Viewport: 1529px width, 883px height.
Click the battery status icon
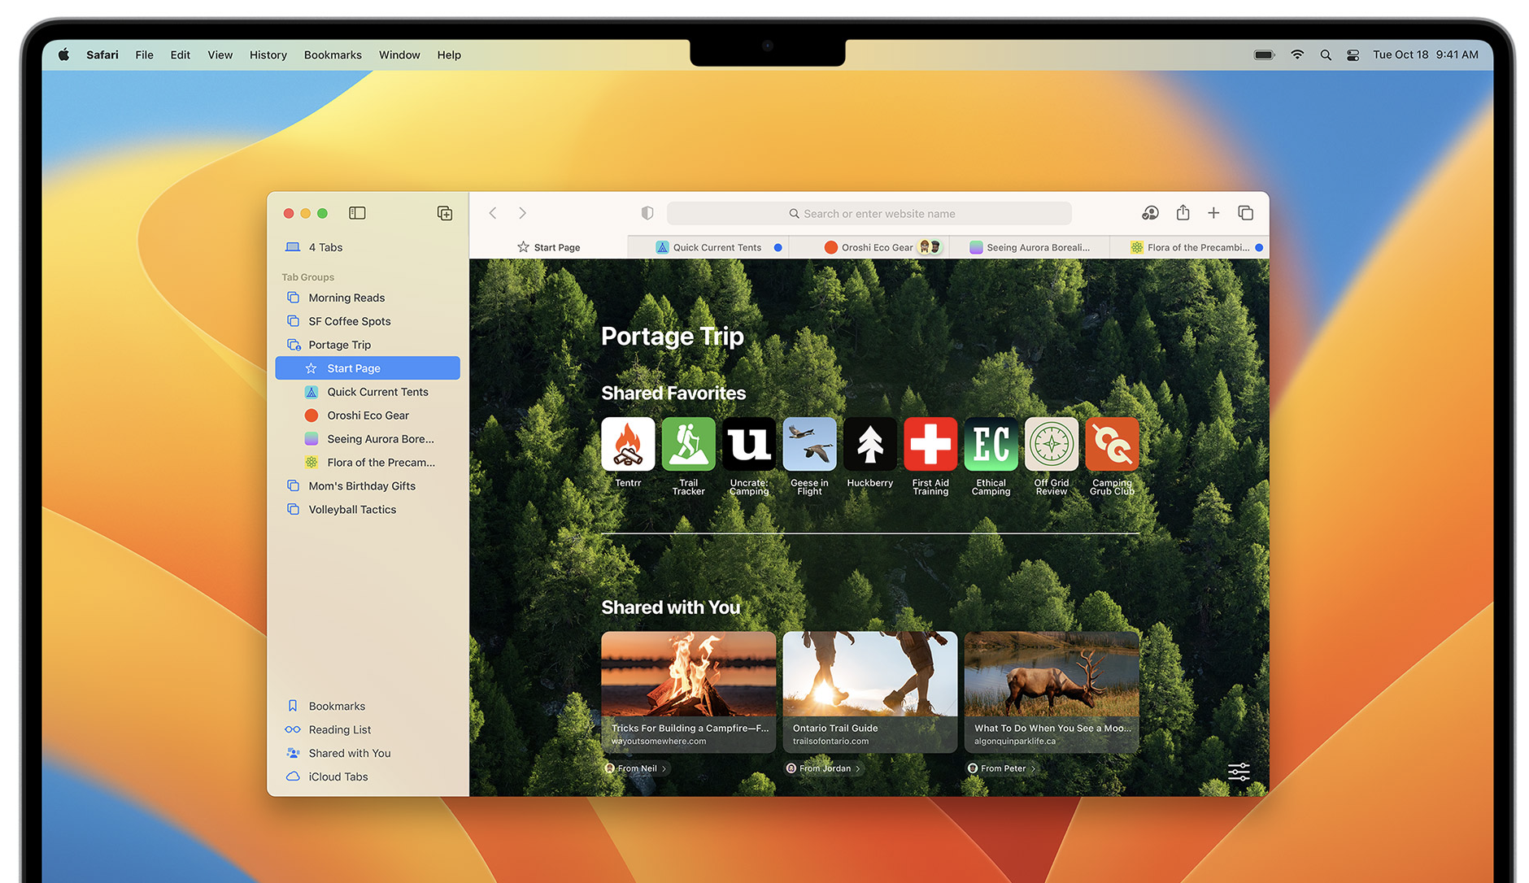point(1264,55)
